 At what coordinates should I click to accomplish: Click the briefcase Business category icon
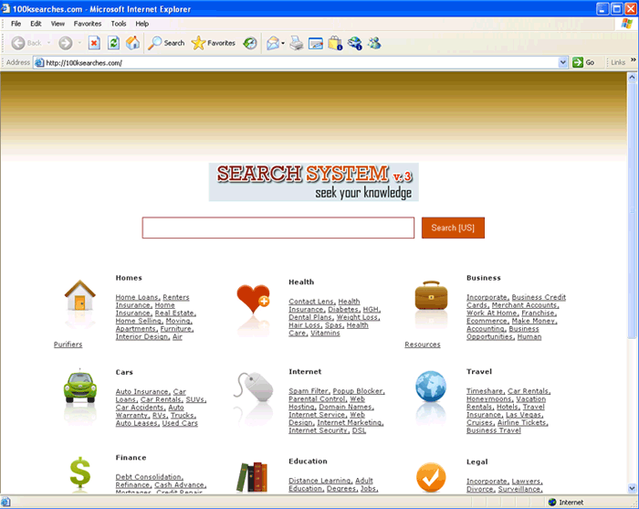coord(431,297)
